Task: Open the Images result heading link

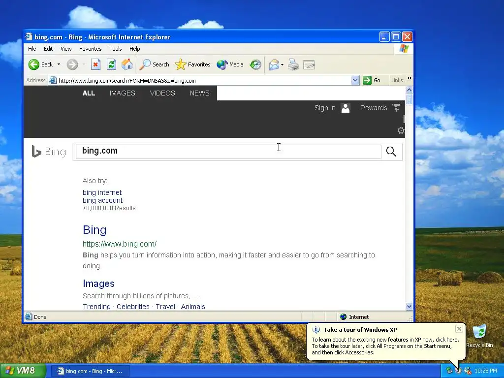Action: pyautogui.click(x=98, y=283)
